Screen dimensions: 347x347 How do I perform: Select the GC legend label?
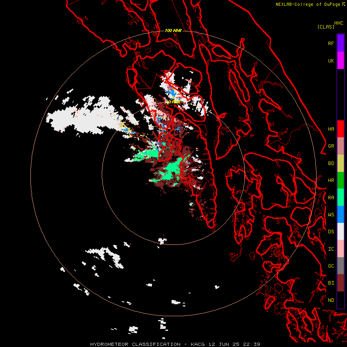coord(331,266)
